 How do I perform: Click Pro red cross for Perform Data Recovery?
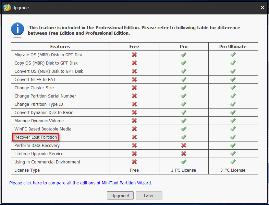tap(184, 146)
